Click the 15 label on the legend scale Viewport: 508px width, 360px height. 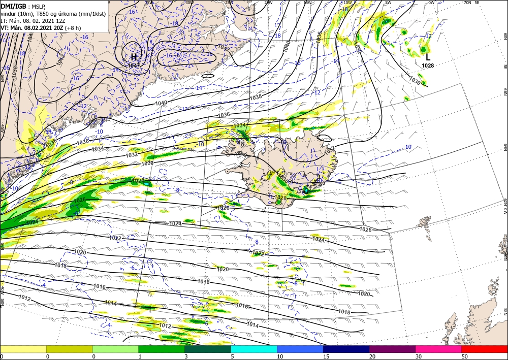326,356
